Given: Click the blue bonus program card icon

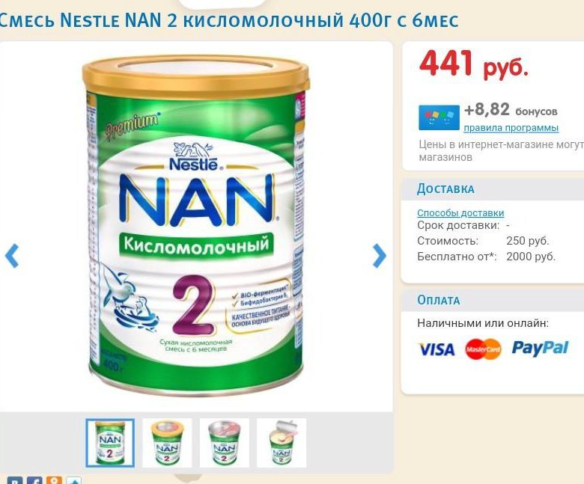Looking at the screenshot, I should [439, 117].
